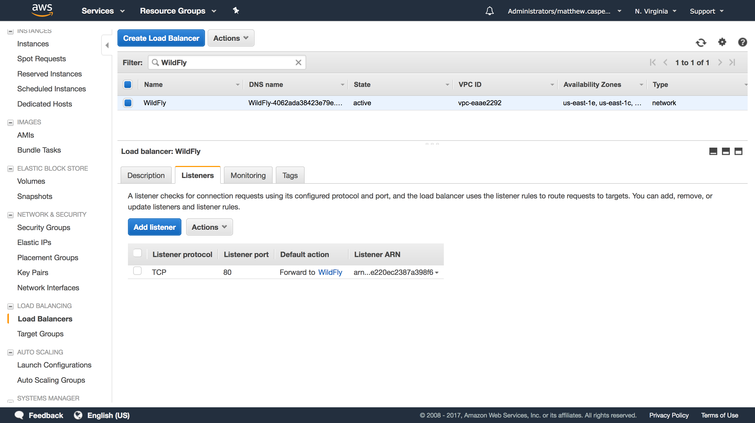Open the WildFly target group link
The height and width of the screenshot is (423, 755).
pos(330,272)
